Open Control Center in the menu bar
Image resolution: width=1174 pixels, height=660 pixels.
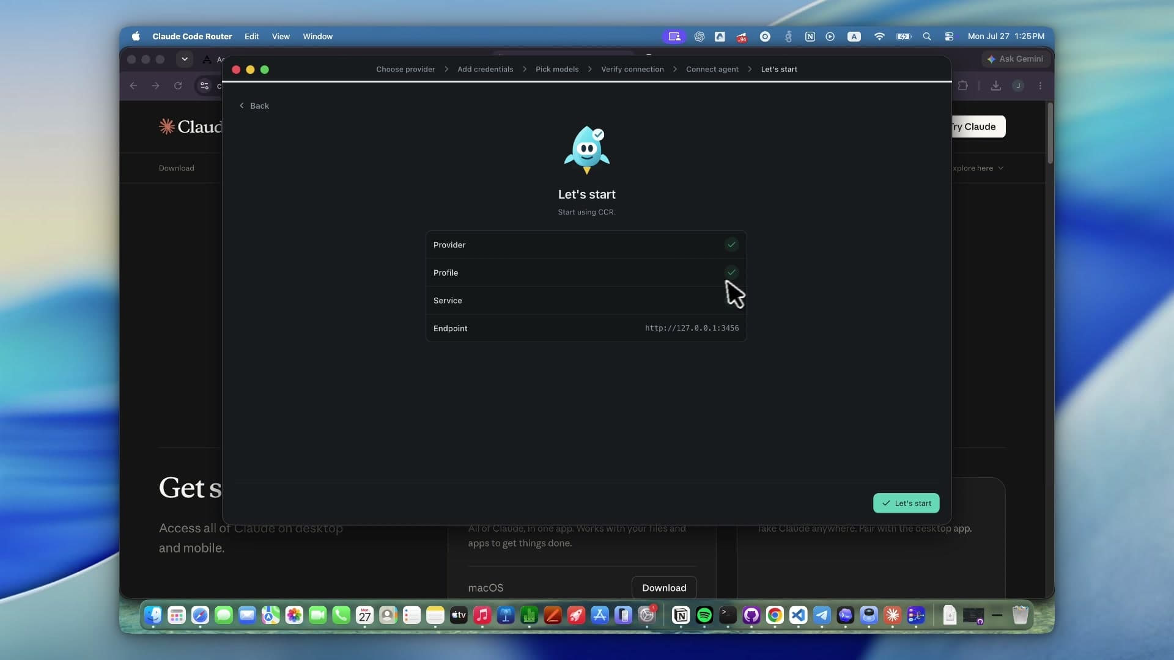click(949, 37)
